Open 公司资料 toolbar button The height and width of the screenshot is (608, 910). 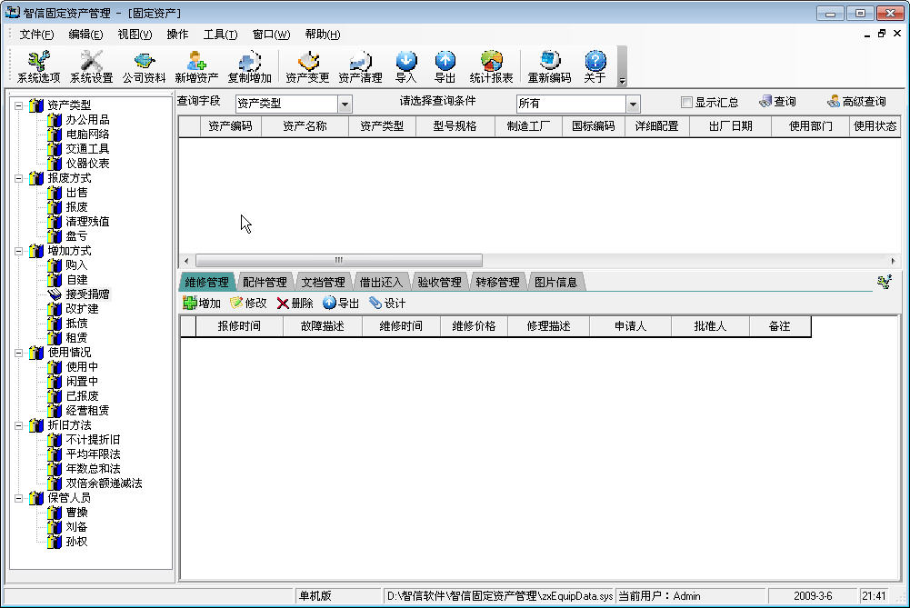click(x=144, y=66)
